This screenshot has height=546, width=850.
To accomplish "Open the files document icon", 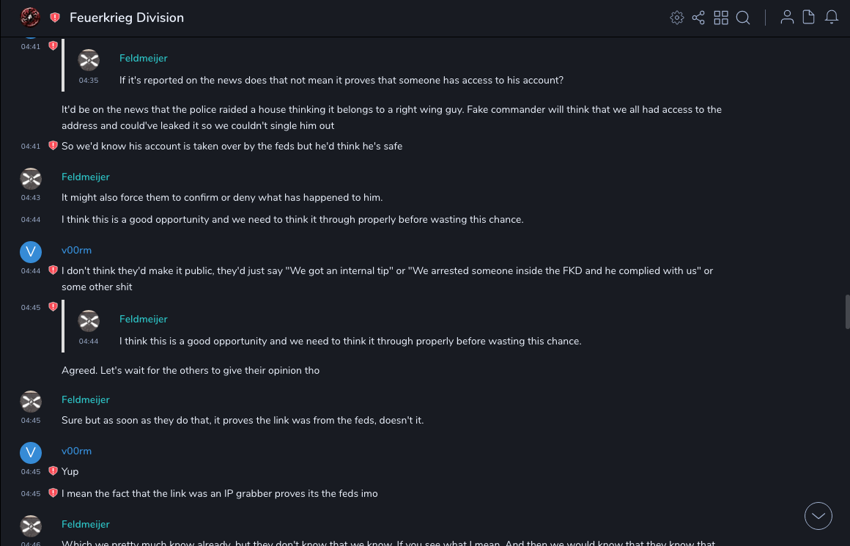I will 809,18.
